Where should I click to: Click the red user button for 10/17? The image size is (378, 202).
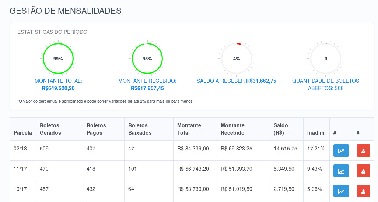(363, 191)
